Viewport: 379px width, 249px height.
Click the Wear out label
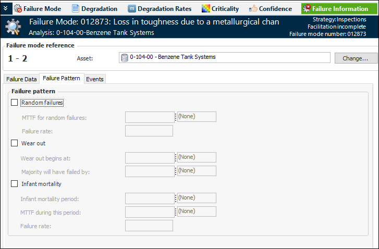pyautogui.click(x=33, y=143)
